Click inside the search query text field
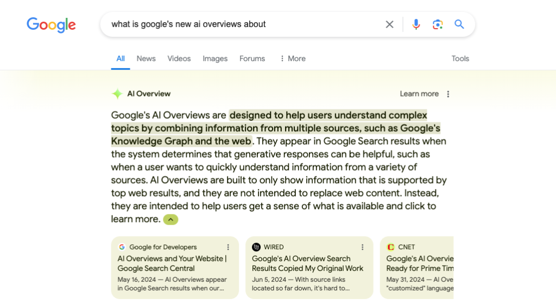The width and height of the screenshot is (556, 305). [239, 24]
